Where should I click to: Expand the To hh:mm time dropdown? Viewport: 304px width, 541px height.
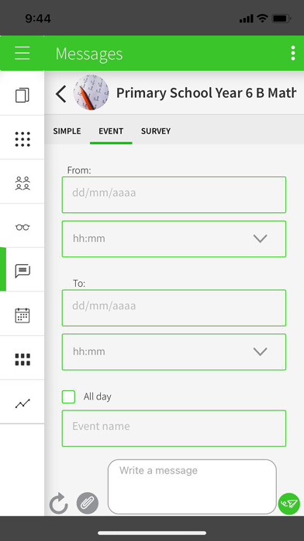point(174,352)
